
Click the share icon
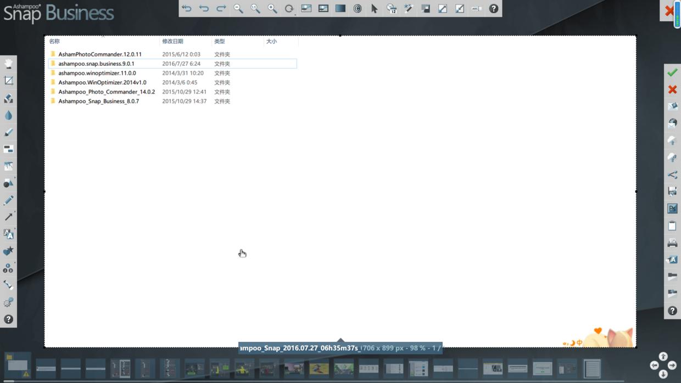coord(672,175)
